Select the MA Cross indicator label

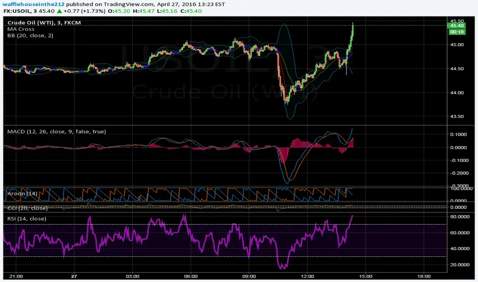21,29
